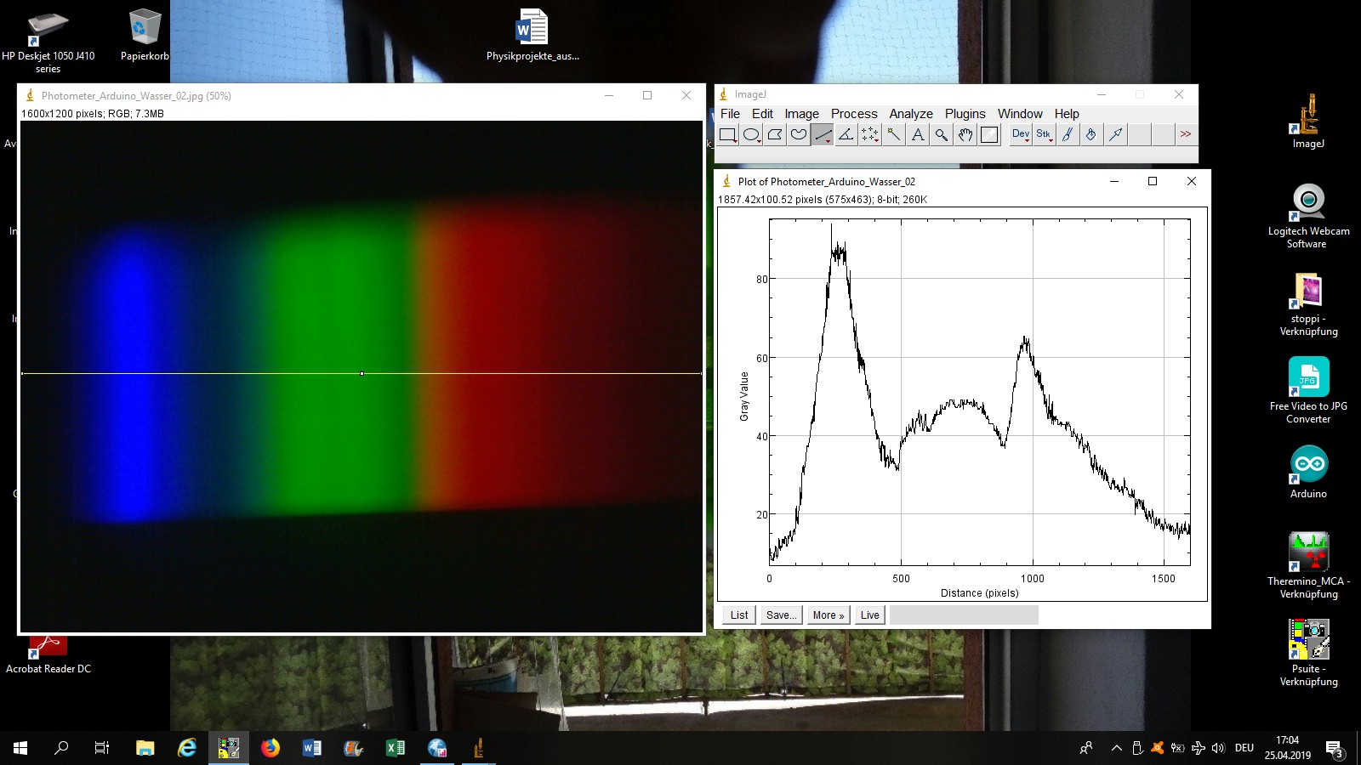Open Psuite - Verknüpfung desktop shortcut

pyautogui.click(x=1308, y=652)
